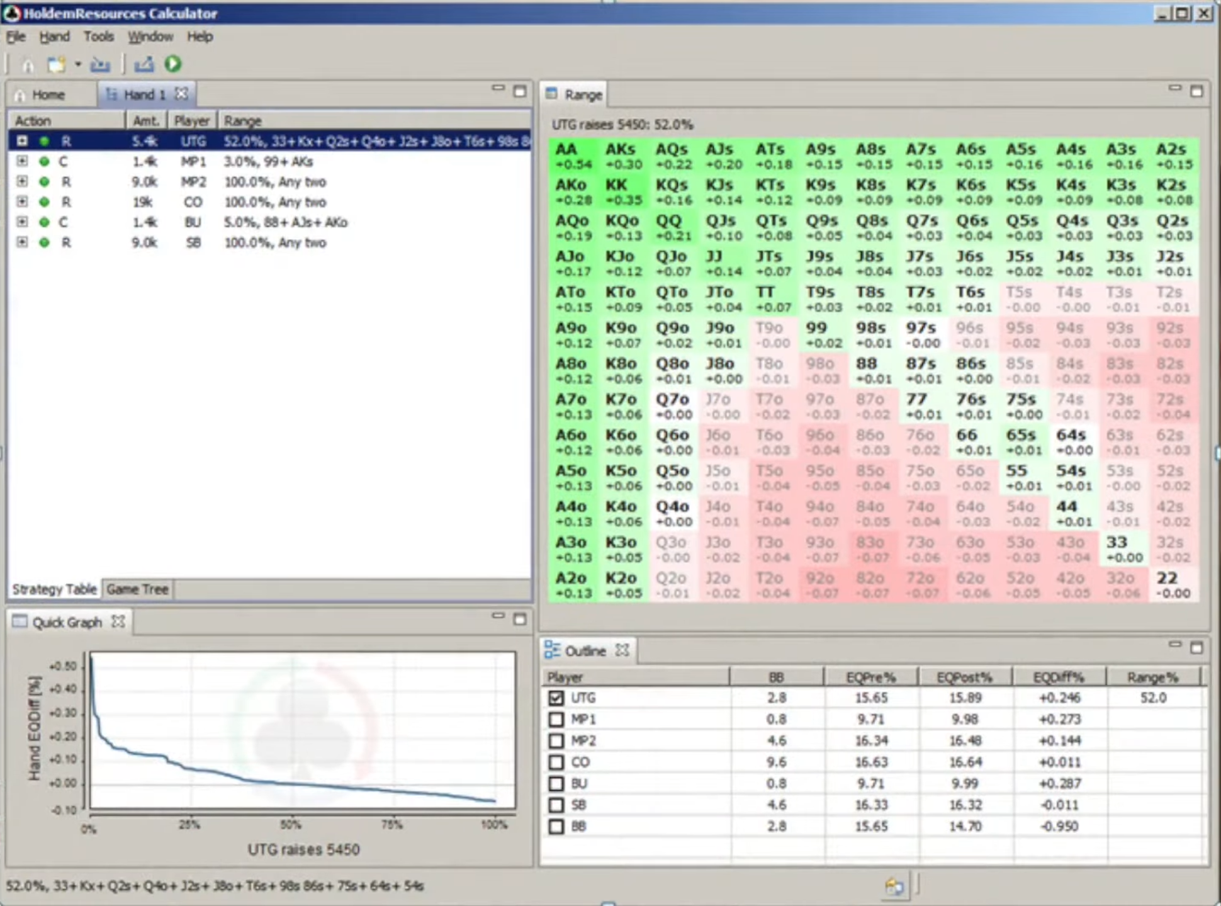
Task: Enable the MP1 player checkbox
Action: click(556, 719)
